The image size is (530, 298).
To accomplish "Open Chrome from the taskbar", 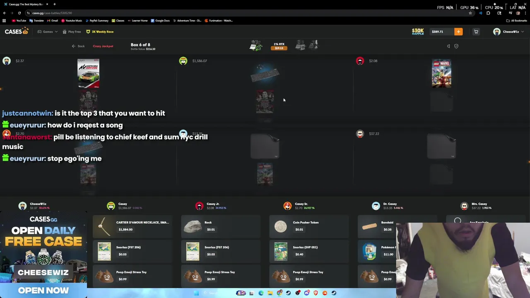I will click(x=279, y=293).
